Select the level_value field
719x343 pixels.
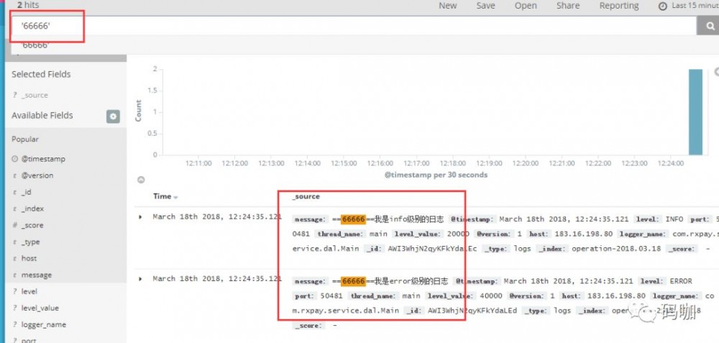tap(40, 308)
